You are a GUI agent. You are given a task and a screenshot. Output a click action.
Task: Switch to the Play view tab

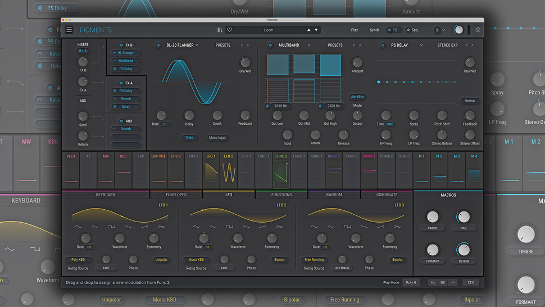[x=354, y=30]
